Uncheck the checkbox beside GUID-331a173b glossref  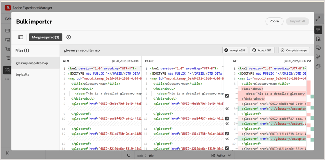click(227, 134)
